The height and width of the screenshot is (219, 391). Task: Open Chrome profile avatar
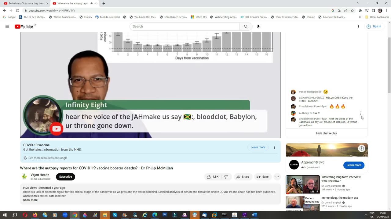(x=380, y=10)
